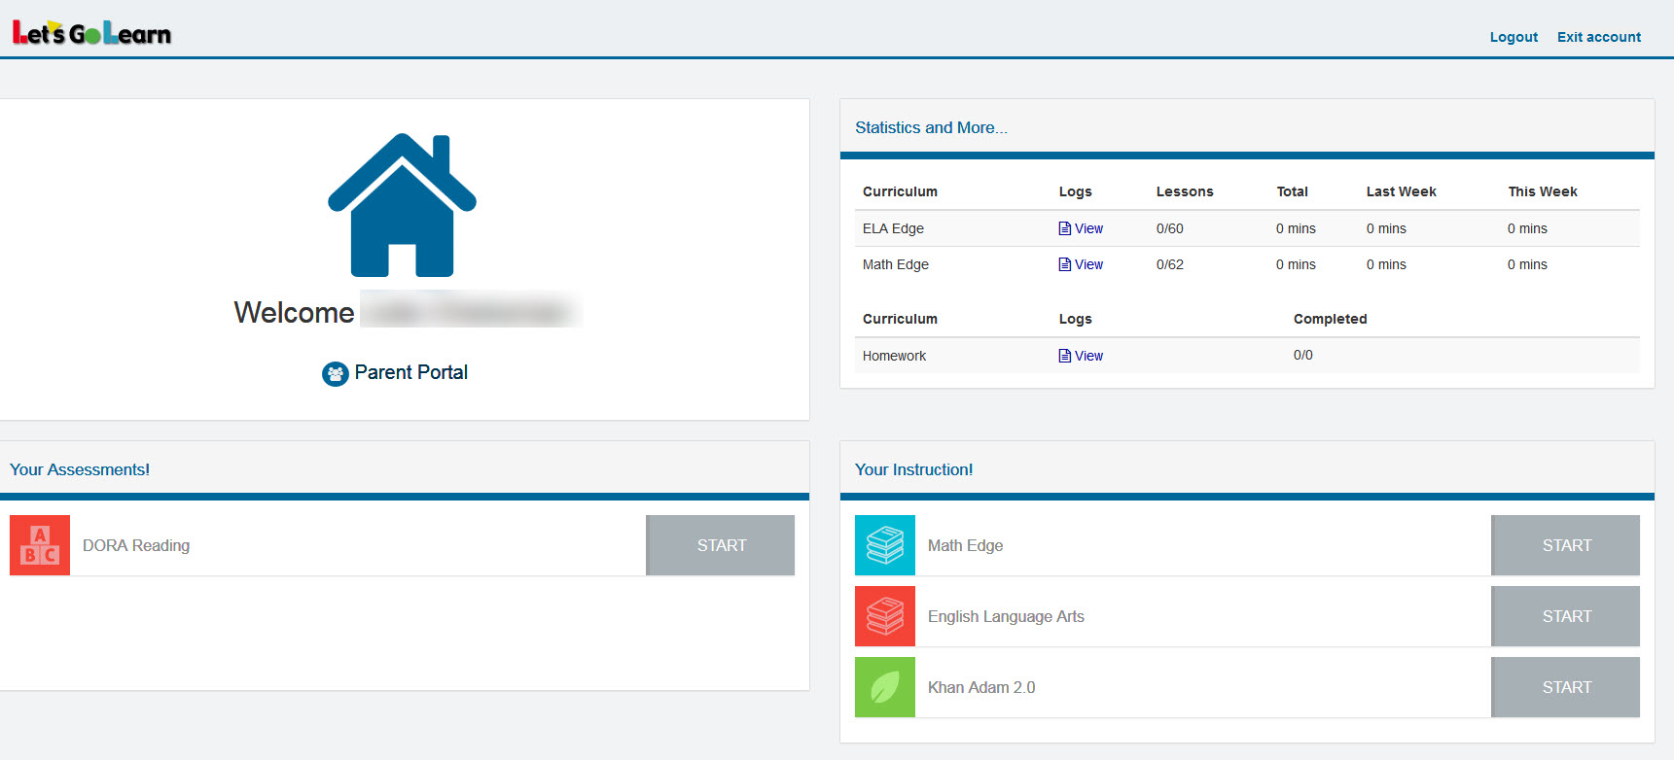The image size is (1674, 760).
Task: Click the Homework log document icon
Action: [x=1065, y=356]
